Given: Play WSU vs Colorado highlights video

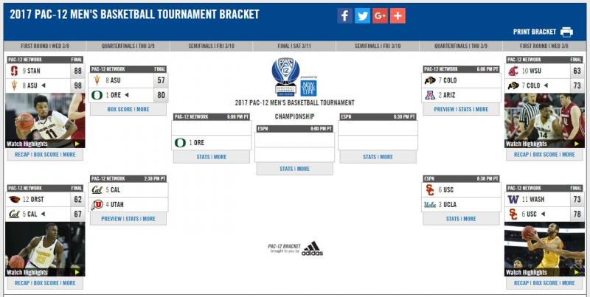Looking at the screenshot, I should [544, 121].
